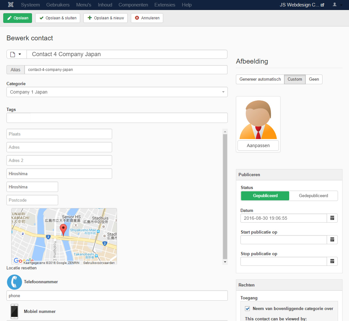Toggle 'Neem van bovenliggende categorie over' checkbox
Image resolution: width=349 pixels, height=321 pixels.
coord(248,309)
